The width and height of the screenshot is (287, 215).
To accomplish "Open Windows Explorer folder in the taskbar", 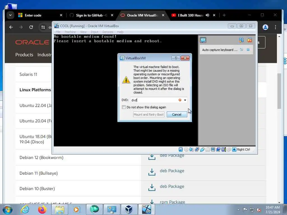I will coord(59,209).
